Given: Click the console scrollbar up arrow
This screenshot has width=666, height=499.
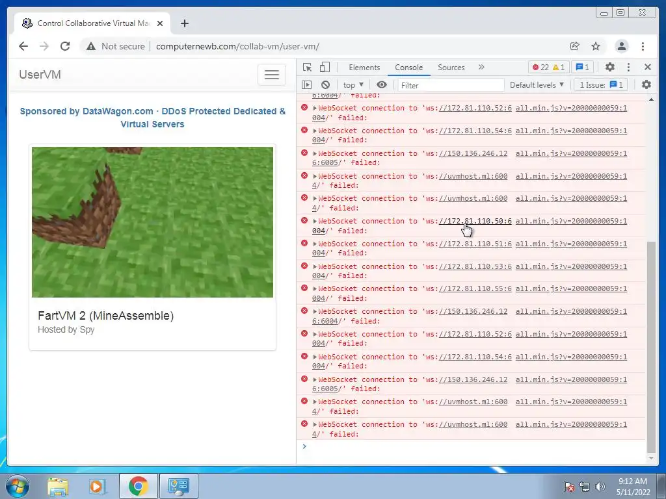Looking at the screenshot, I should coord(651,99).
